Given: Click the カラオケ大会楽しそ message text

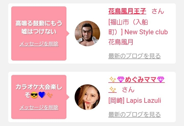Looking at the screenshot, I should point(39,91).
